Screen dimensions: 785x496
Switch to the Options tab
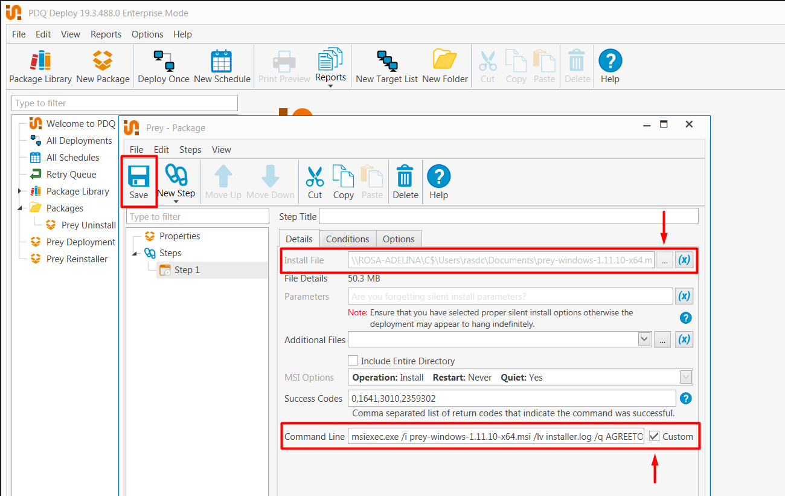pyautogui.click(x=399, y=239)
